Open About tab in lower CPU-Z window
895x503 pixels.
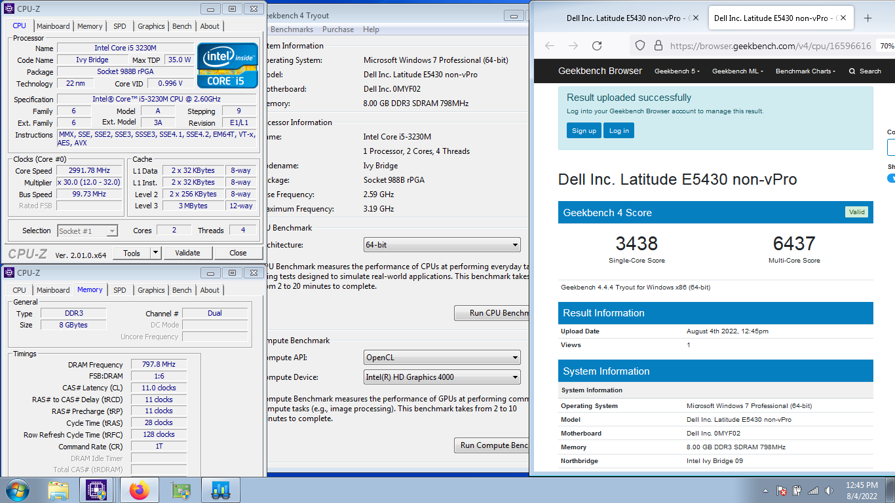(x=210, y=290)
